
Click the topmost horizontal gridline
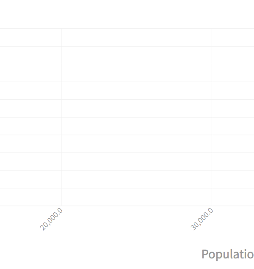coord(127,29)
